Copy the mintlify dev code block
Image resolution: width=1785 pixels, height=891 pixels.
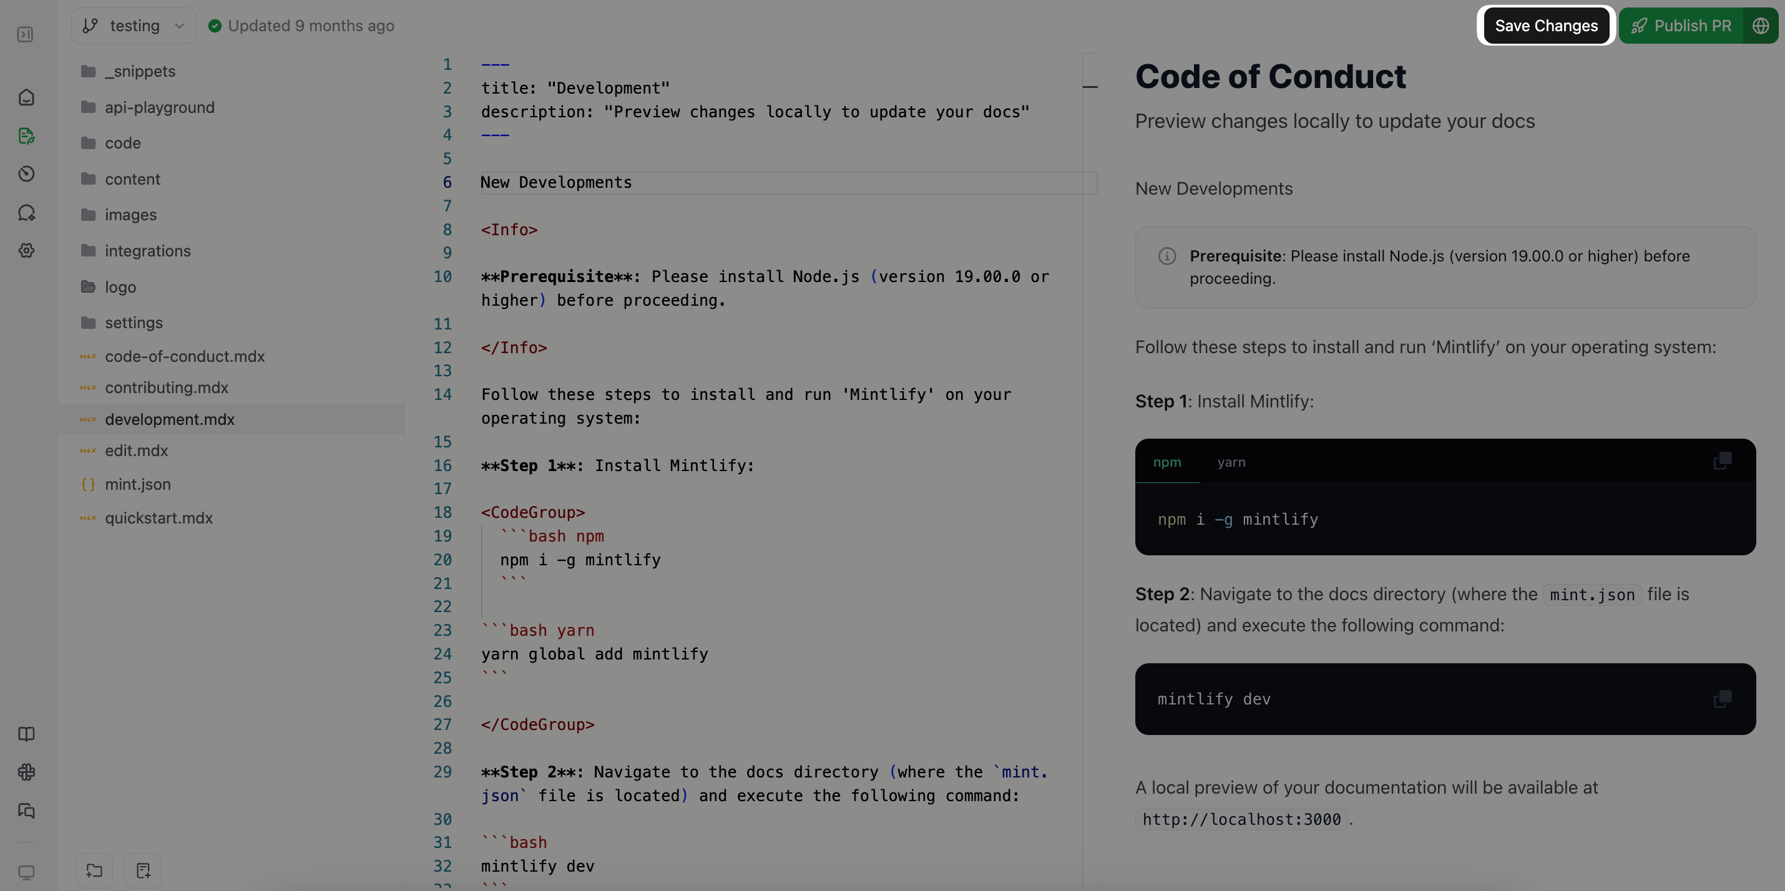[1723, 698]
